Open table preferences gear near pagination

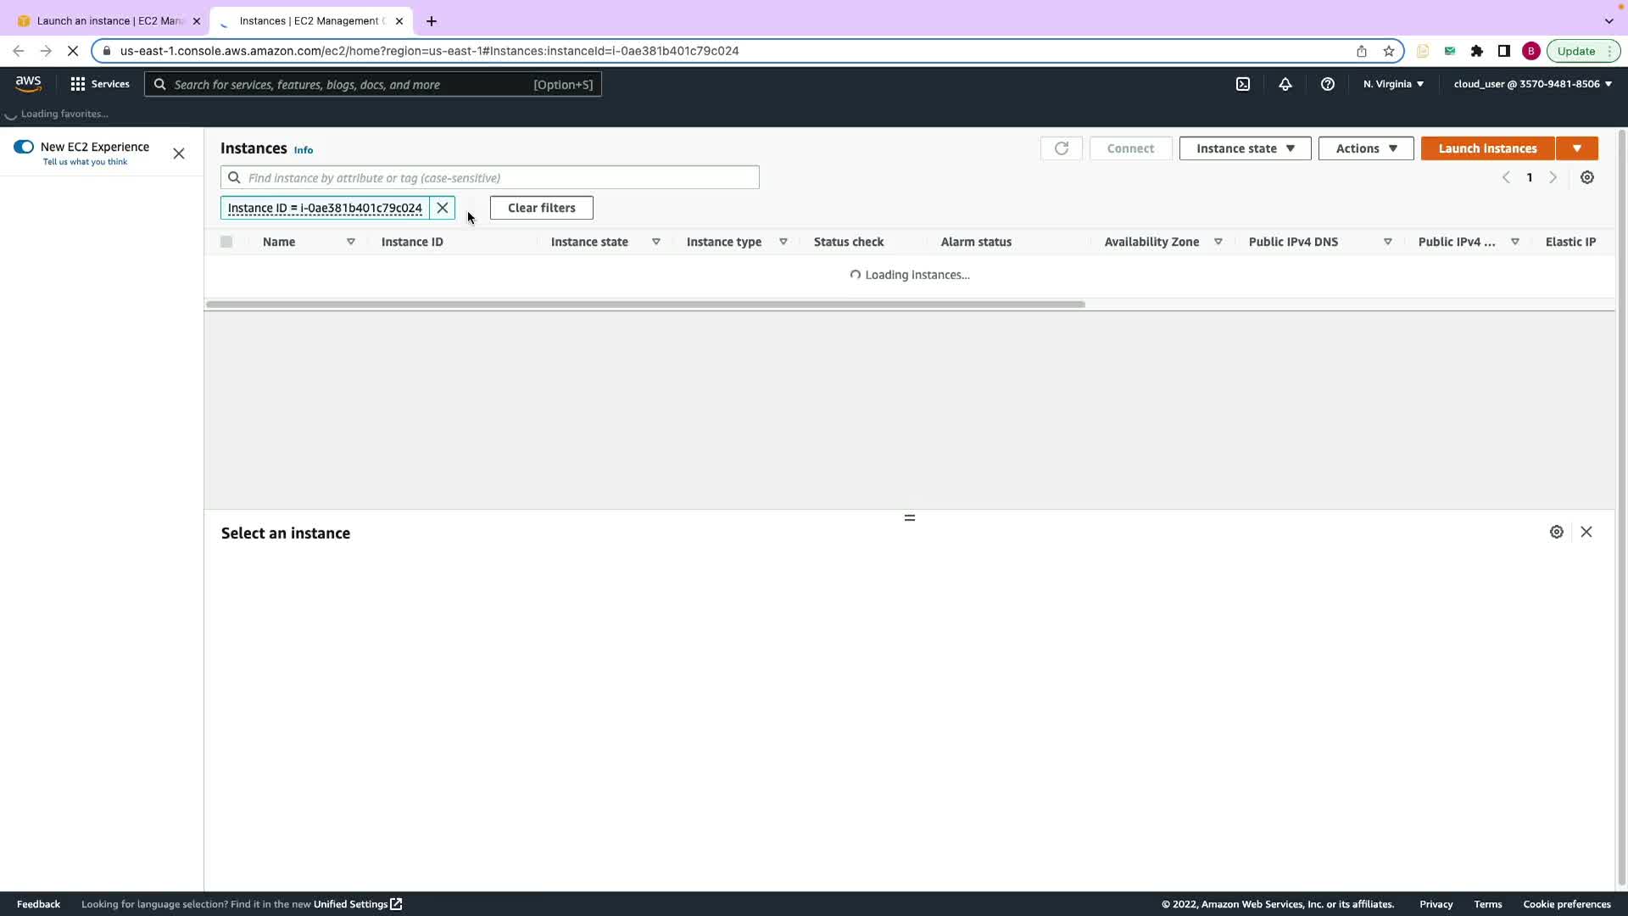(x=1587, y=177)
